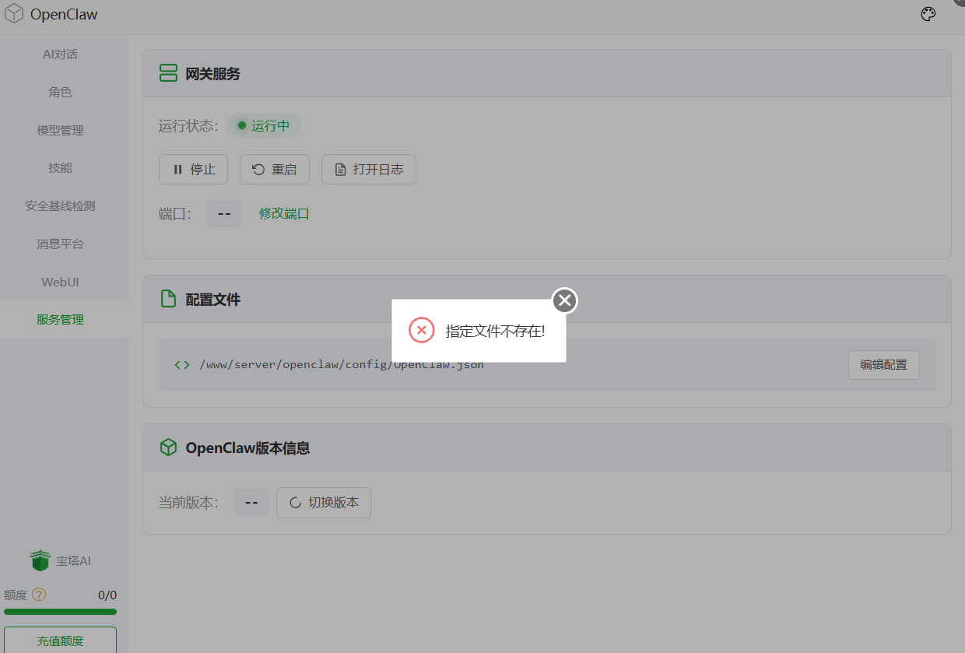Click the 充值额度 recharge button

60,641
